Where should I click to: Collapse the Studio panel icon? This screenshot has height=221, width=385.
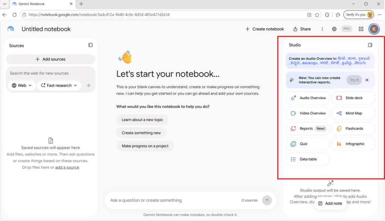click(370, 45)
